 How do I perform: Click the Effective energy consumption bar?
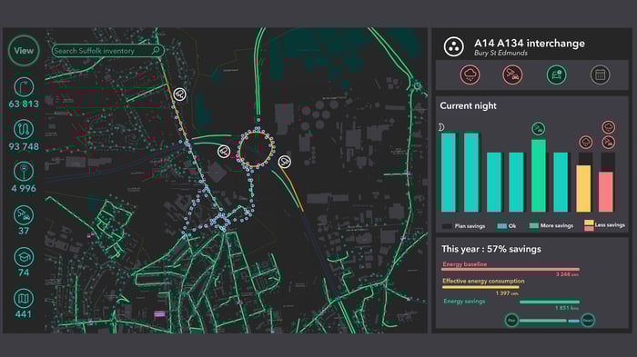(480, 287)
